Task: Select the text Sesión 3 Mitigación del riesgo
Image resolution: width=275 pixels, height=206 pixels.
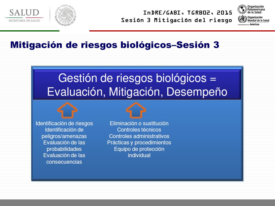Action: pos(177,20)
